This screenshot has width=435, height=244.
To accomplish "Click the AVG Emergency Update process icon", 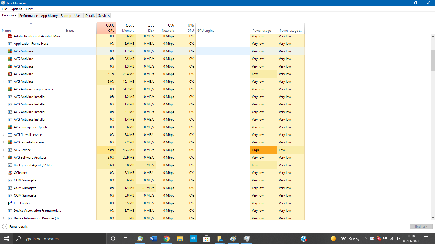I will (x=10, y=127).
